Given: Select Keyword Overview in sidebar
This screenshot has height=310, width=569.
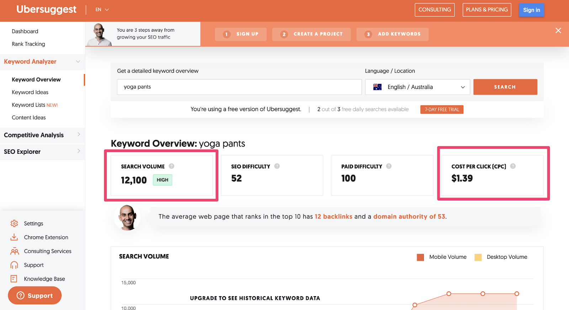Looking at the screenshot, I should [36, 80].
